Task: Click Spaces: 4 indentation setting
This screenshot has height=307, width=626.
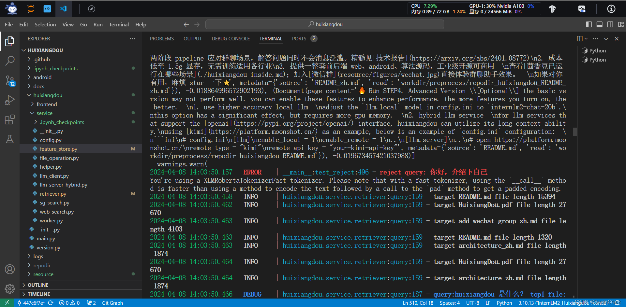Action: click(450, 303)
